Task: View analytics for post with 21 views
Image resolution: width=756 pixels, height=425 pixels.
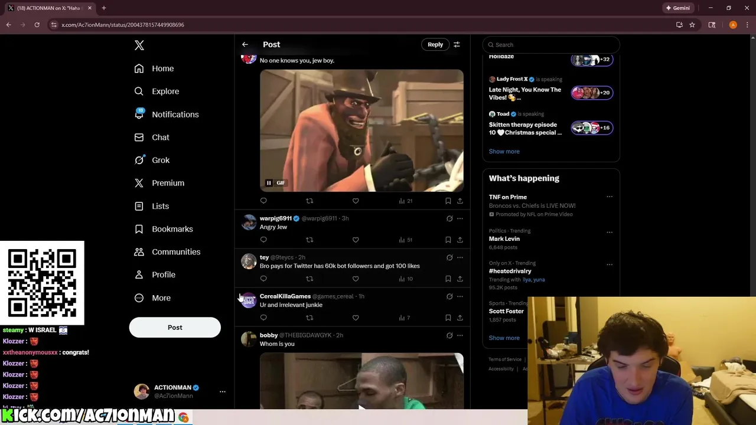Action: pyautogui.click(x=406, y=201)
